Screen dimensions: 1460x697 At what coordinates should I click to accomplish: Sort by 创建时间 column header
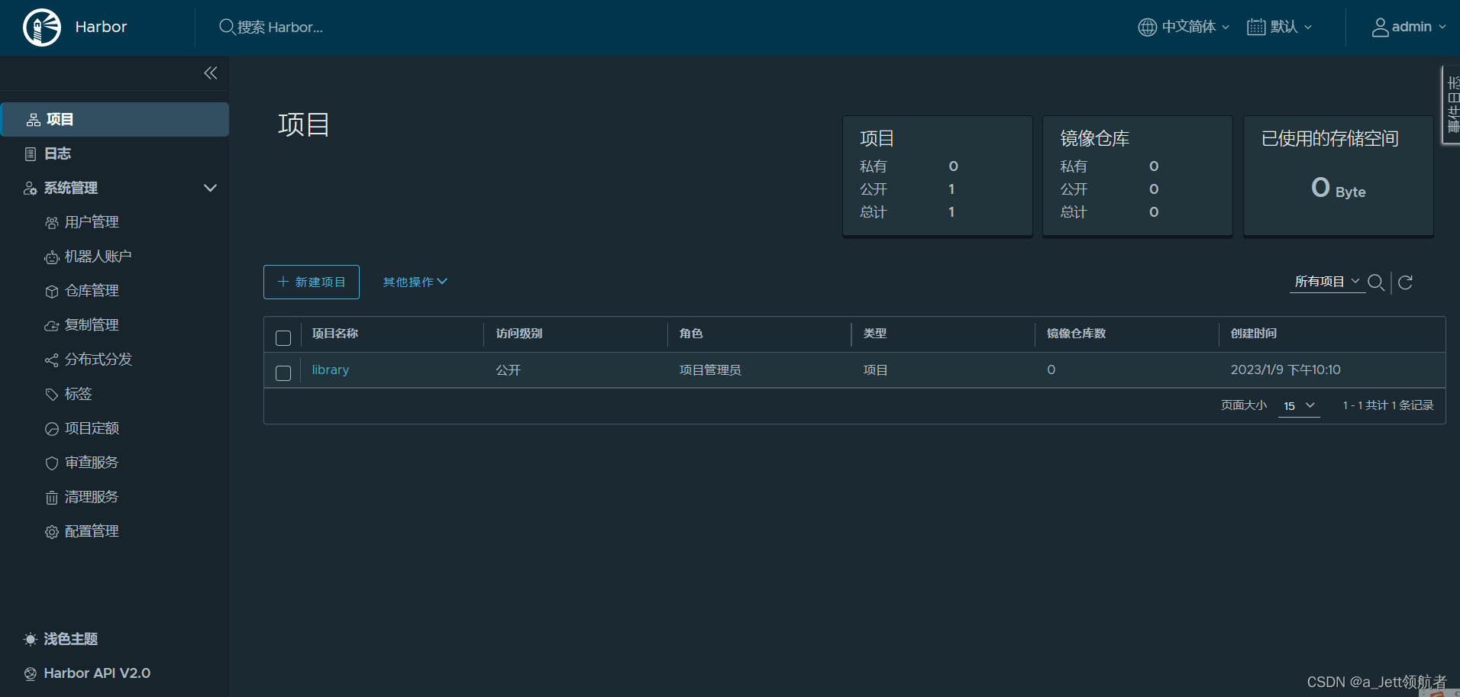pos(1254,334)
